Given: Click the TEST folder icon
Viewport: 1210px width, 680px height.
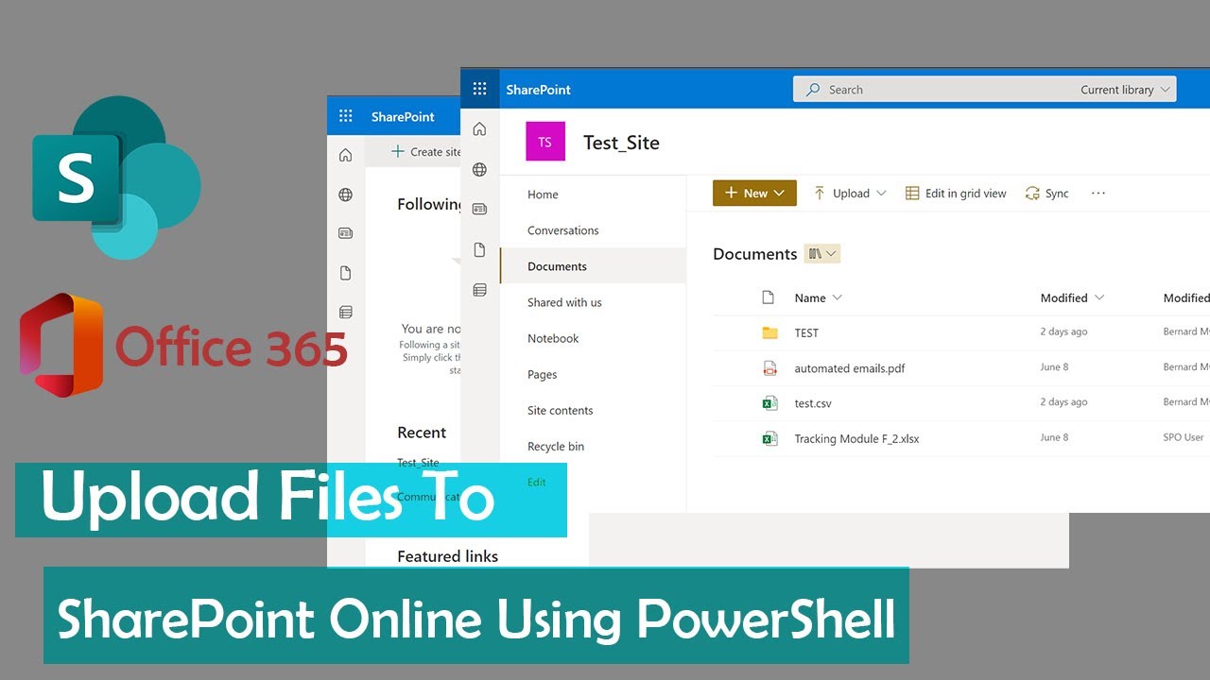Looking at the screenshot, I should tap(769, 332).
